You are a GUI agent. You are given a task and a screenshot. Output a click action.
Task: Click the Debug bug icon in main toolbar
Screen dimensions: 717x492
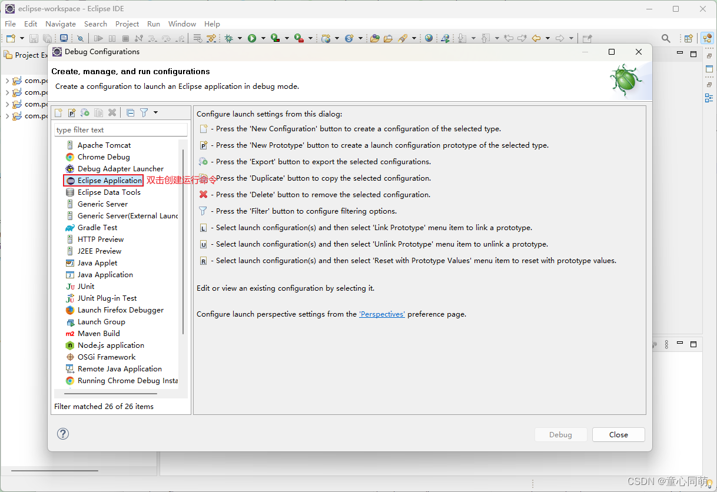tap(228, 38)
